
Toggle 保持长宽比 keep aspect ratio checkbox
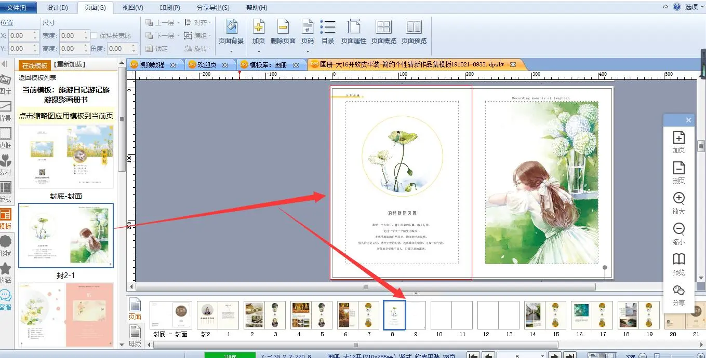pyautogui.click(x=94, y=36)
